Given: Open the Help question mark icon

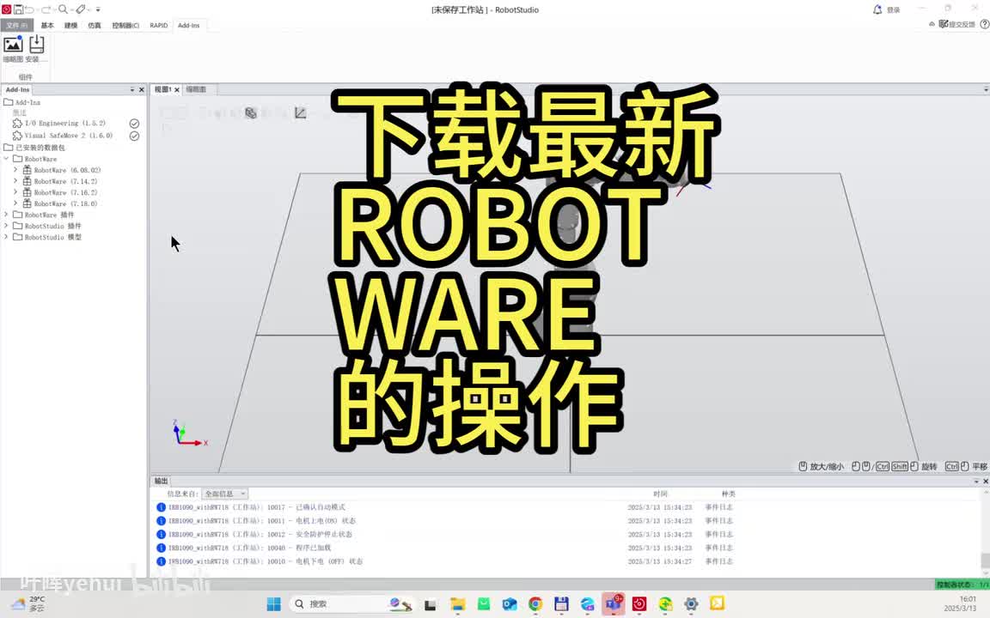Looking at the screenshot, I should click(x=984, y=24).
